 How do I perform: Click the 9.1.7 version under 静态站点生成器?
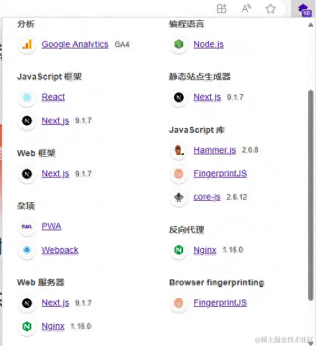click(235, 97)
